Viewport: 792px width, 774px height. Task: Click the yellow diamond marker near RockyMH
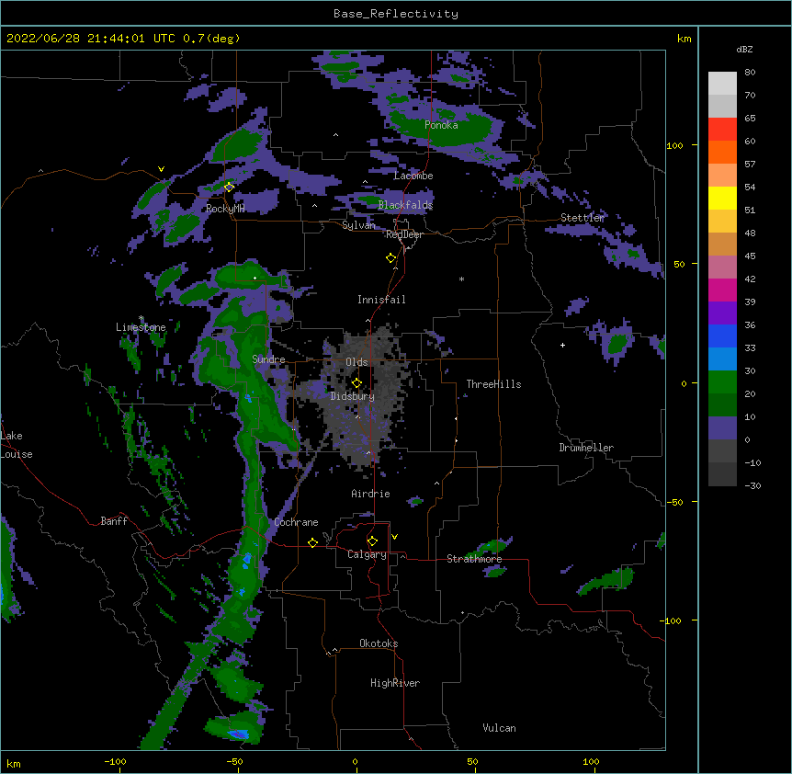[229, 187]
